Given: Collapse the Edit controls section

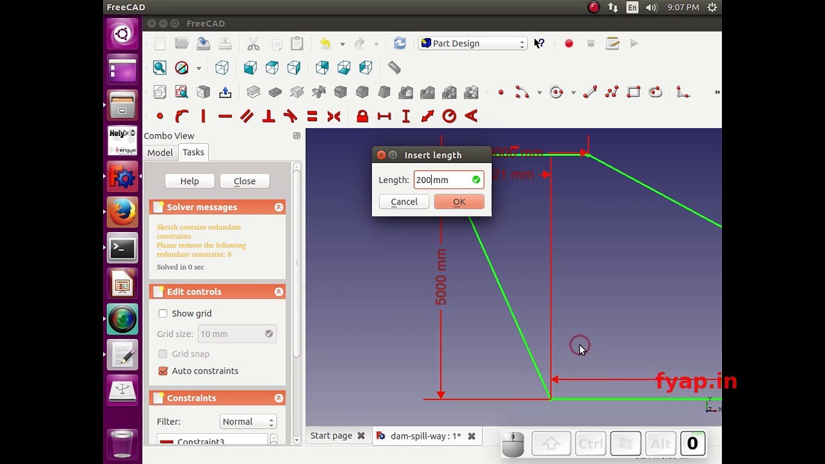Looking at the screenshot, I should [x=278, y=291].
